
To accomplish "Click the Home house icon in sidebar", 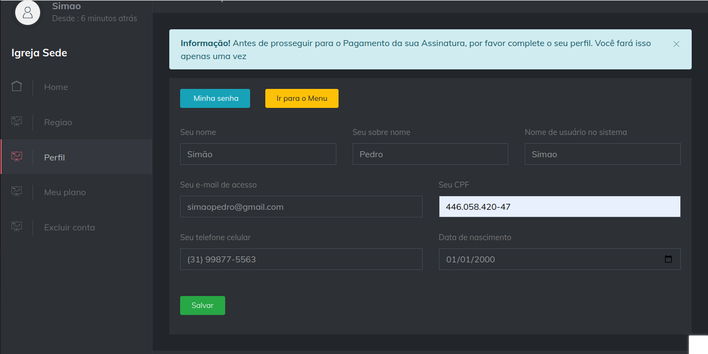I will click(x=17, y=87).
